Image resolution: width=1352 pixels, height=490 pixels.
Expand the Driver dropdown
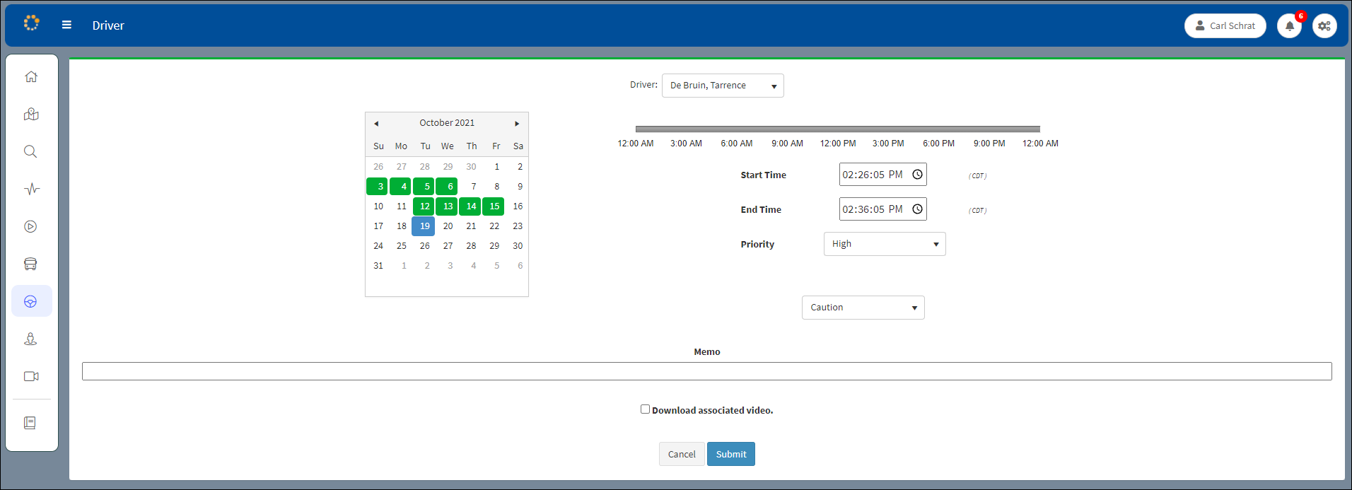722,86
